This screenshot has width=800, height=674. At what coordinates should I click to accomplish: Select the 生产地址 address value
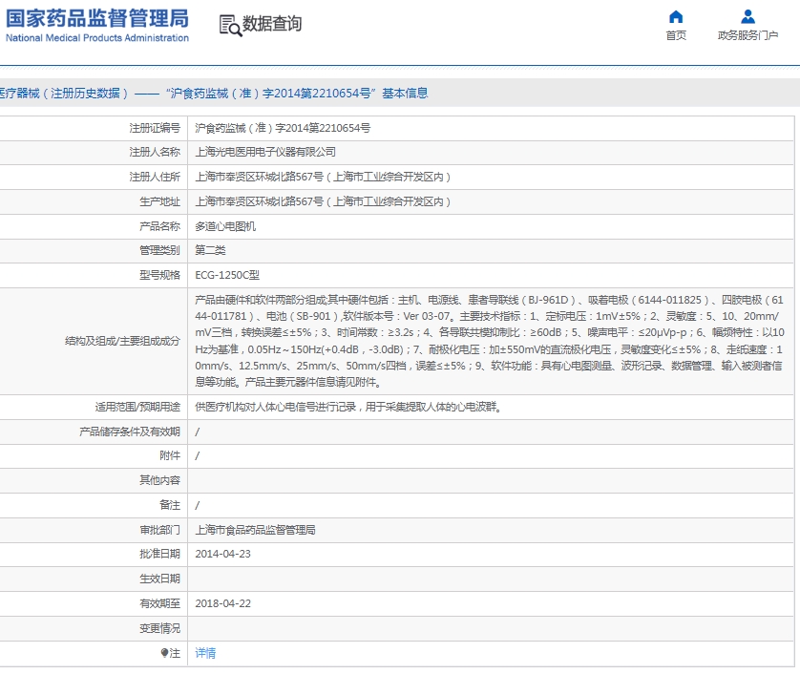pyautogui.click(x=323, y=201)
